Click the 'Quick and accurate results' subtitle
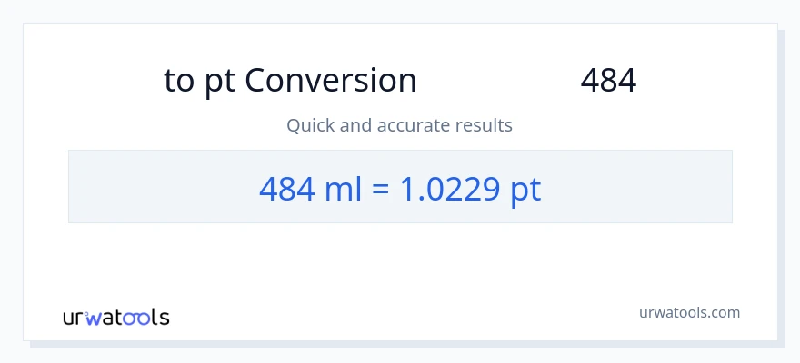The height and width of the screenshot is (363, 800). pos(399,125)
